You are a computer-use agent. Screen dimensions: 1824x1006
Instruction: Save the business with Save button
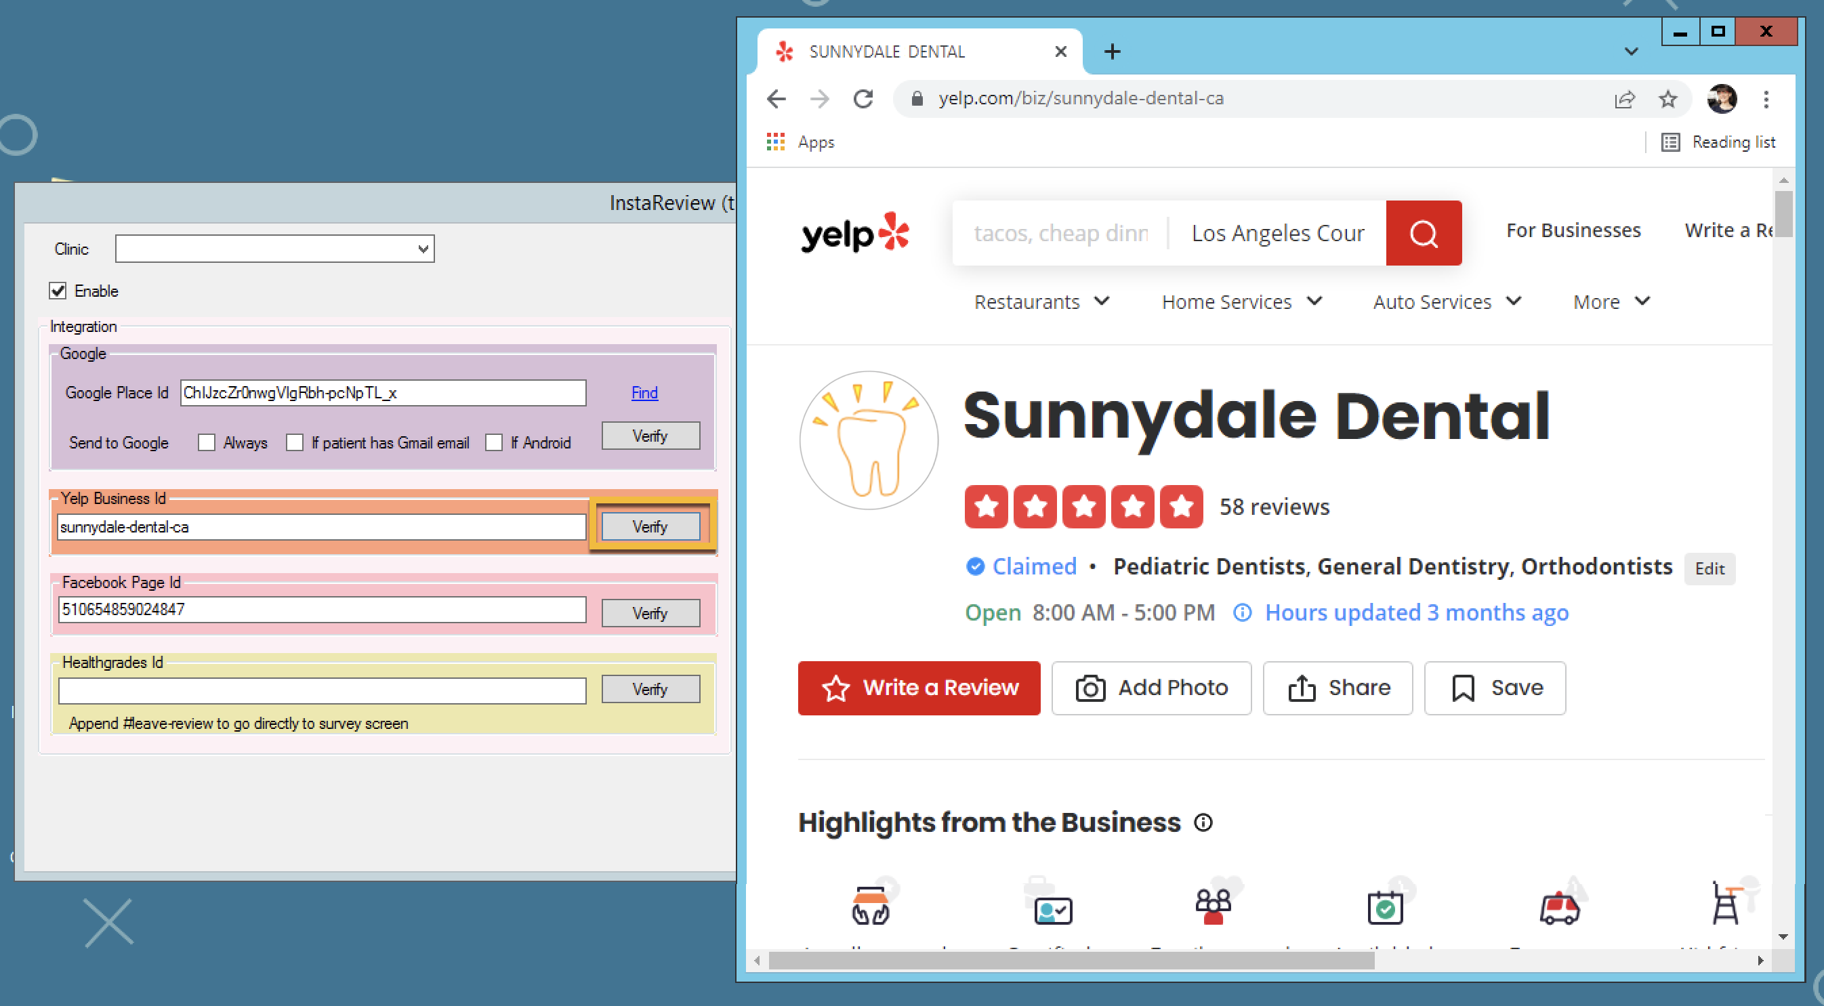pyautogui.click(x=1495, y=688)
